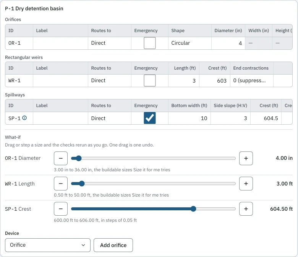Click the Side slope (H:V) column header
Viewport: 298px width, 257px height.
[x=230, y=106]
